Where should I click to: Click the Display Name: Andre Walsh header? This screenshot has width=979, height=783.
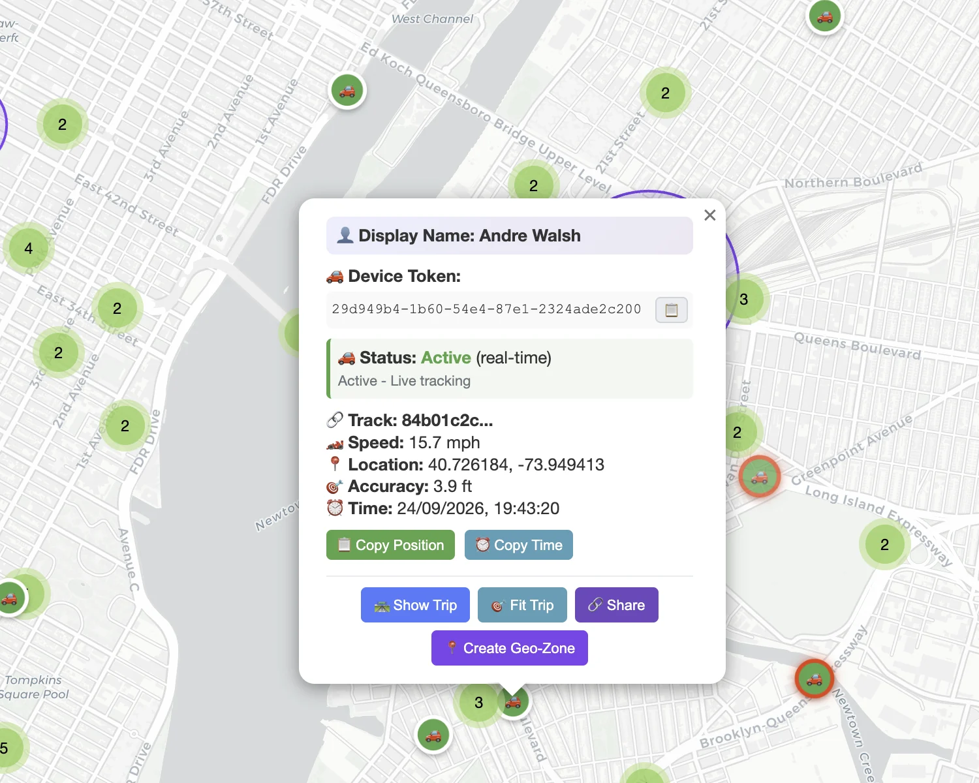click(510, 236)
